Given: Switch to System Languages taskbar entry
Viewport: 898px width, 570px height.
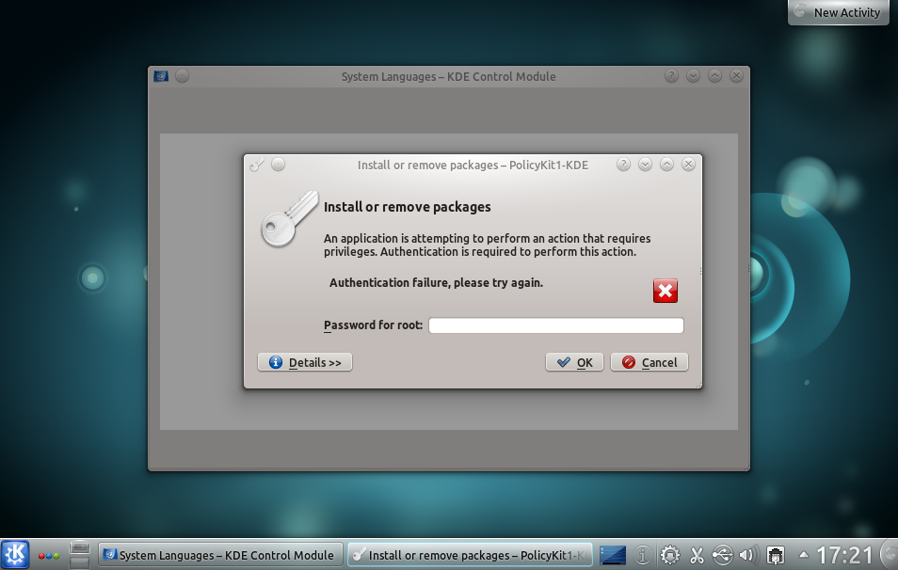Looking at the screenshot, I should pos(220,555).
